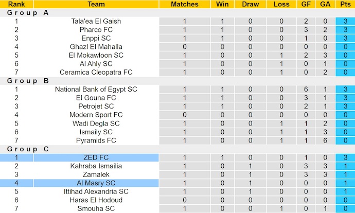The height and width of the screenshot is (213, 355).
Task: Select the Draw column header
Action: tap(251, 4)
